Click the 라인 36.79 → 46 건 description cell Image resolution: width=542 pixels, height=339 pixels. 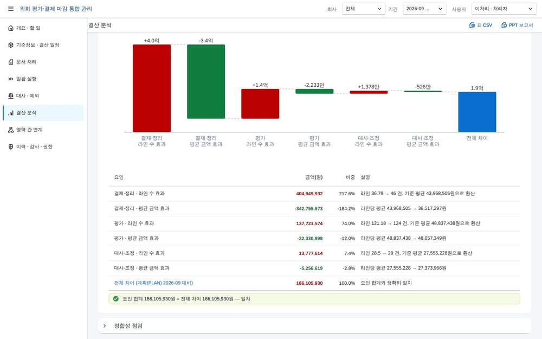pos(417,194)
